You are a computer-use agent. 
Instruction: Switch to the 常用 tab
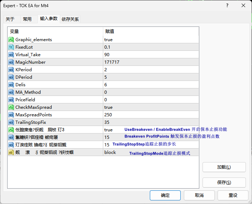[29, 19]
